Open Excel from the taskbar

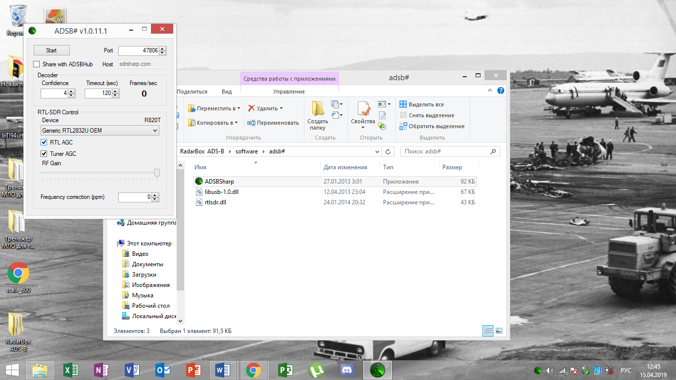(71, 370)
